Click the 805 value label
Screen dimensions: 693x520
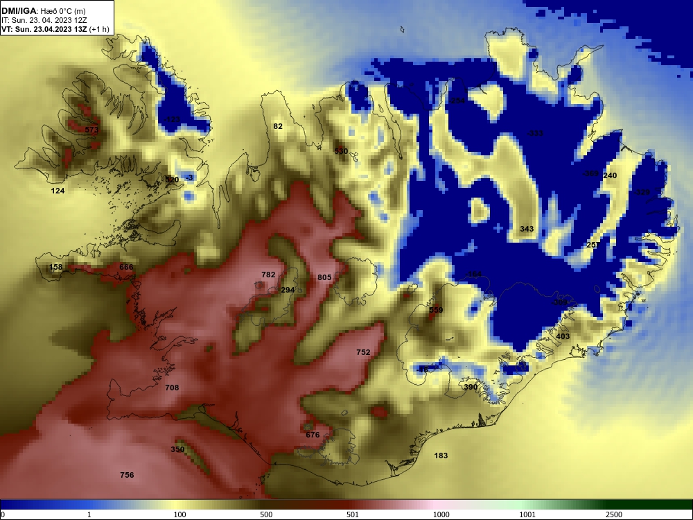click(x=324, y=277)
